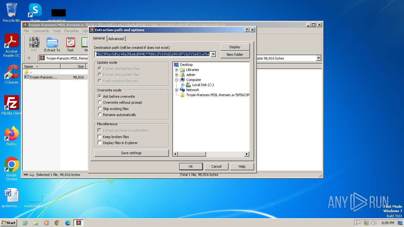Collapse the Computer tree node
Screen dimensions: 404x227
click(x=177, y=80)
